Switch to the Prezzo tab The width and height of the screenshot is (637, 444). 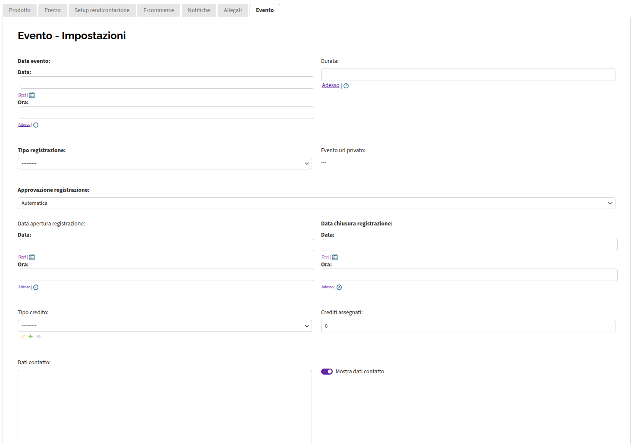click(x=53, y=10)
